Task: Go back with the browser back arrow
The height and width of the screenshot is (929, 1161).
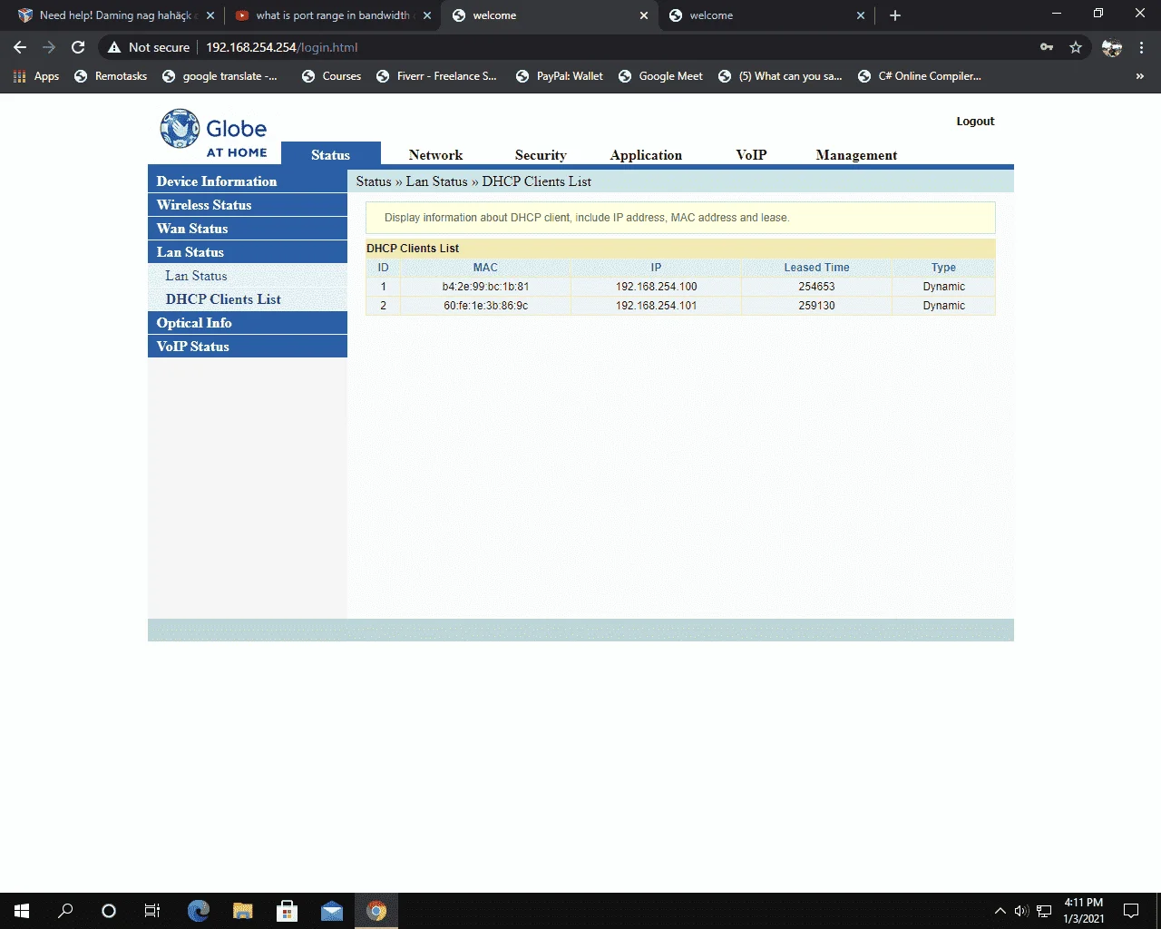Action: coord(20,47)
